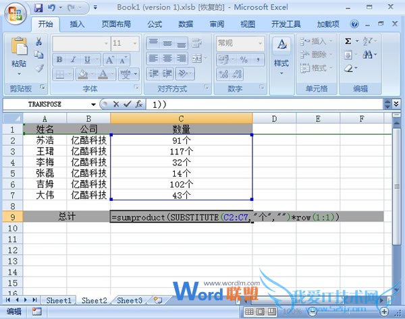
Task: Switch to the 插入 ribbon tab
Action: [77, 24]
